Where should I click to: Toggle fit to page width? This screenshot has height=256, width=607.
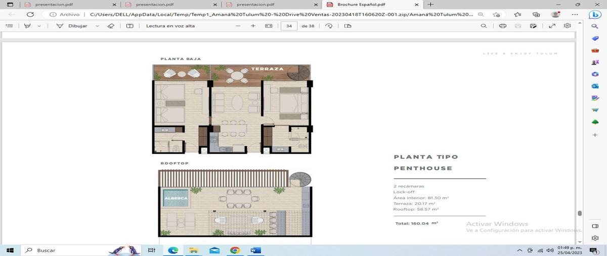click(268, 26)
